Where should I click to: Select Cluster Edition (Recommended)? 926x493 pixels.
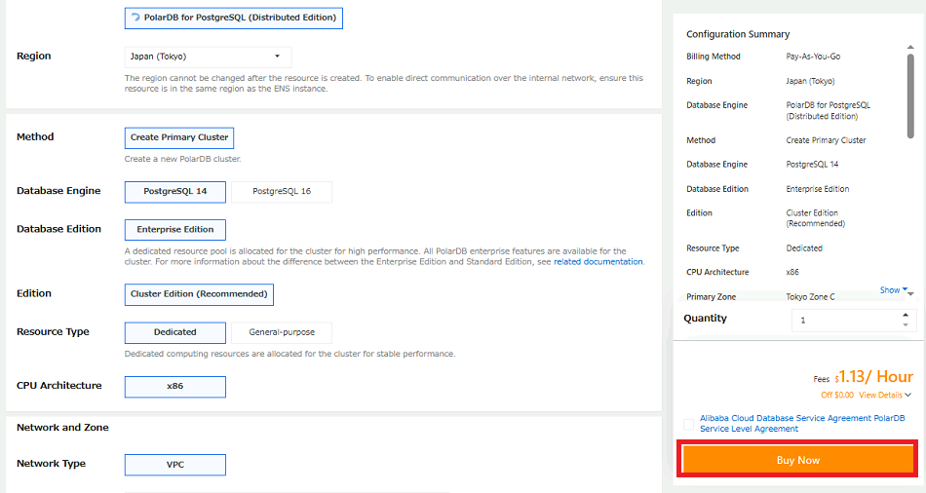pos(199,294)
